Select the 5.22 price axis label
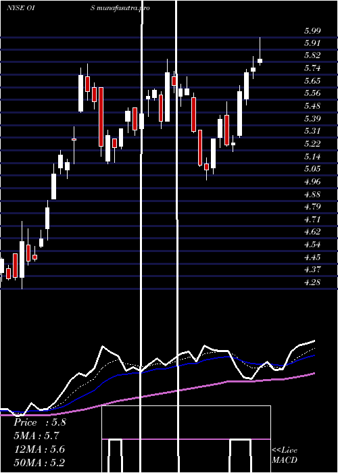338x473 pixels. coord(312,143)
